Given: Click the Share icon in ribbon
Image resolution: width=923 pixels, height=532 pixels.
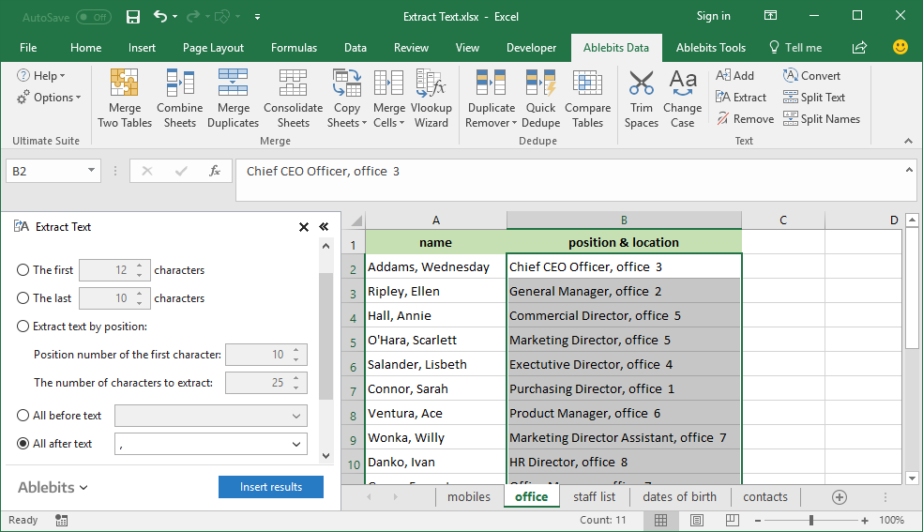Looking at the screenshot, I should pos(859,48).
